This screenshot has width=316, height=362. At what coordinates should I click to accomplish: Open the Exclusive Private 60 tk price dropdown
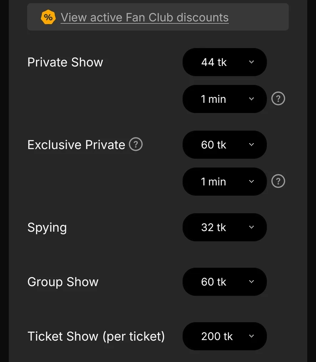224,145
